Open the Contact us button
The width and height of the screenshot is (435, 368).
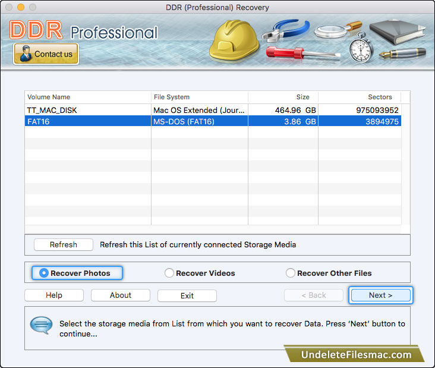pos(46,54)
